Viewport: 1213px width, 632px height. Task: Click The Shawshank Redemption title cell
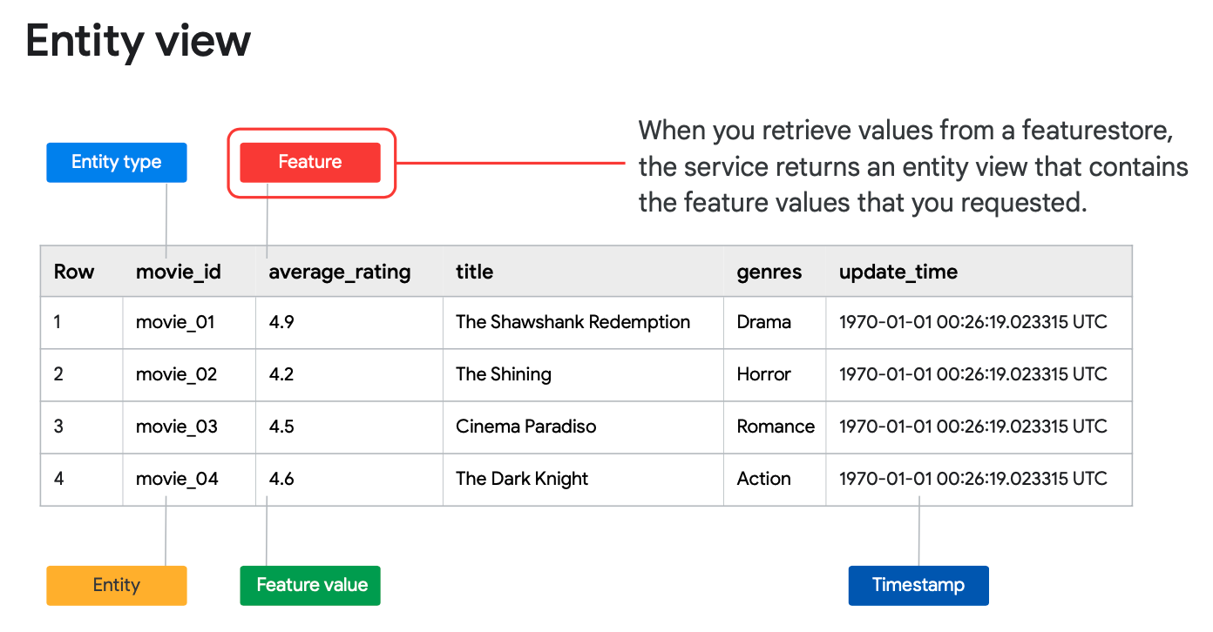point(573,322)
